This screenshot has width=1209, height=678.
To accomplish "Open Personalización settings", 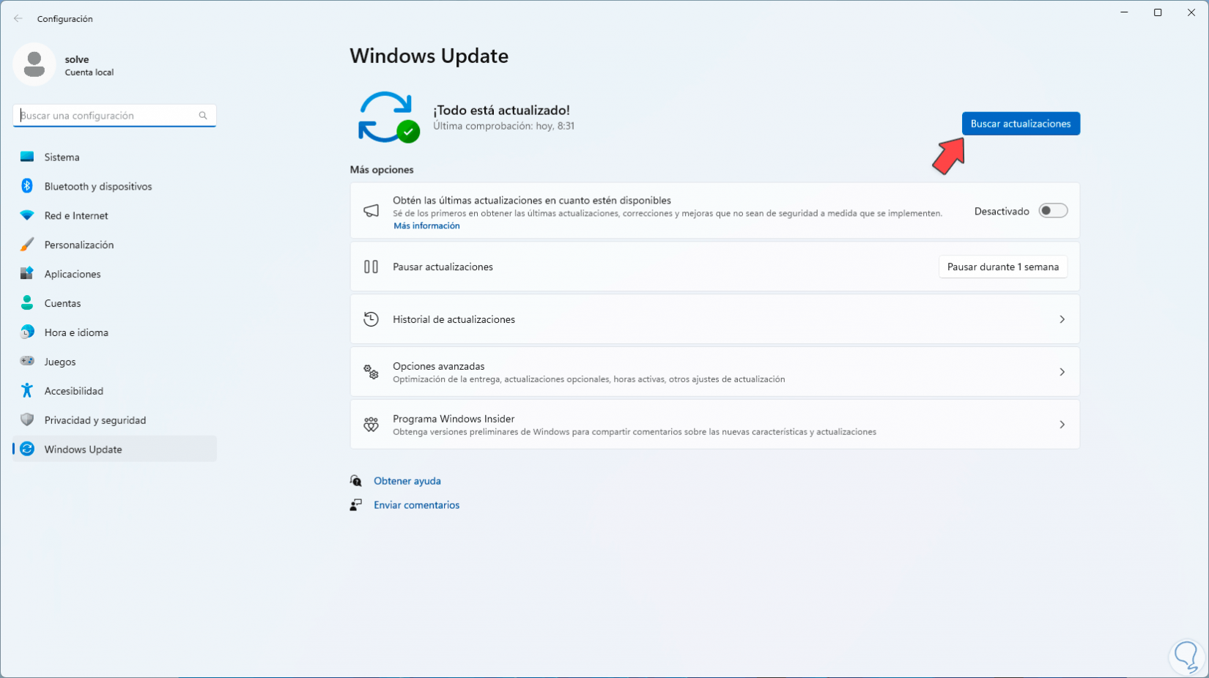I will click(x=114, y=245).
